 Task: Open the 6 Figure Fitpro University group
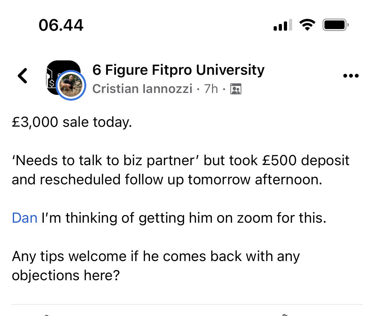(178, 70)
